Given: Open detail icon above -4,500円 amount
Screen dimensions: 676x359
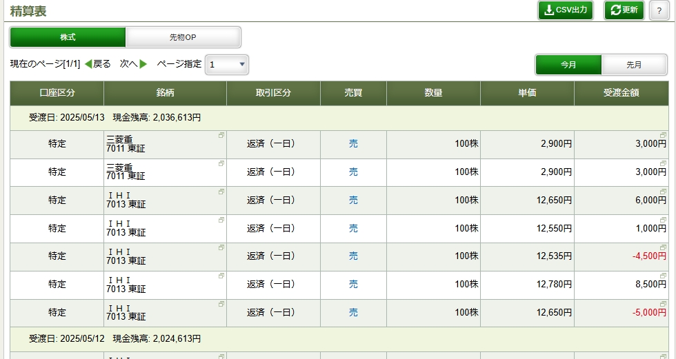Looking at the screenshot, I should click(663, 247).
